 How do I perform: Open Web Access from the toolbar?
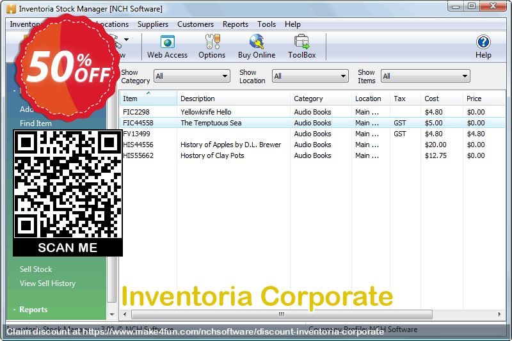click(x=167, y=47)
